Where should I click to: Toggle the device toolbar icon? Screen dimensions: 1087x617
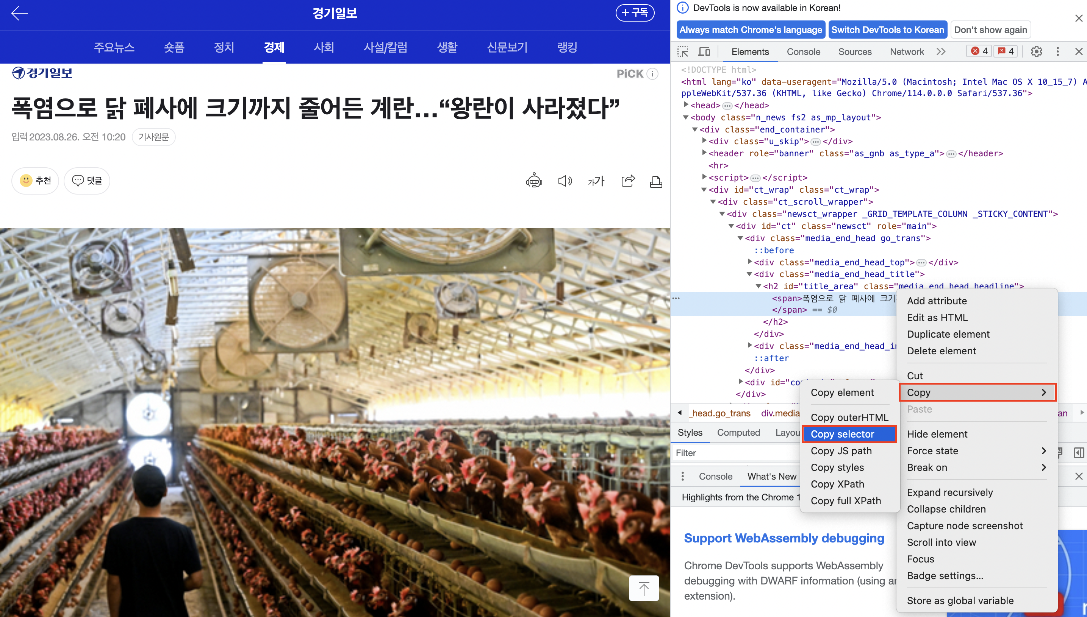pyautogui.click(x=704, y=52)
